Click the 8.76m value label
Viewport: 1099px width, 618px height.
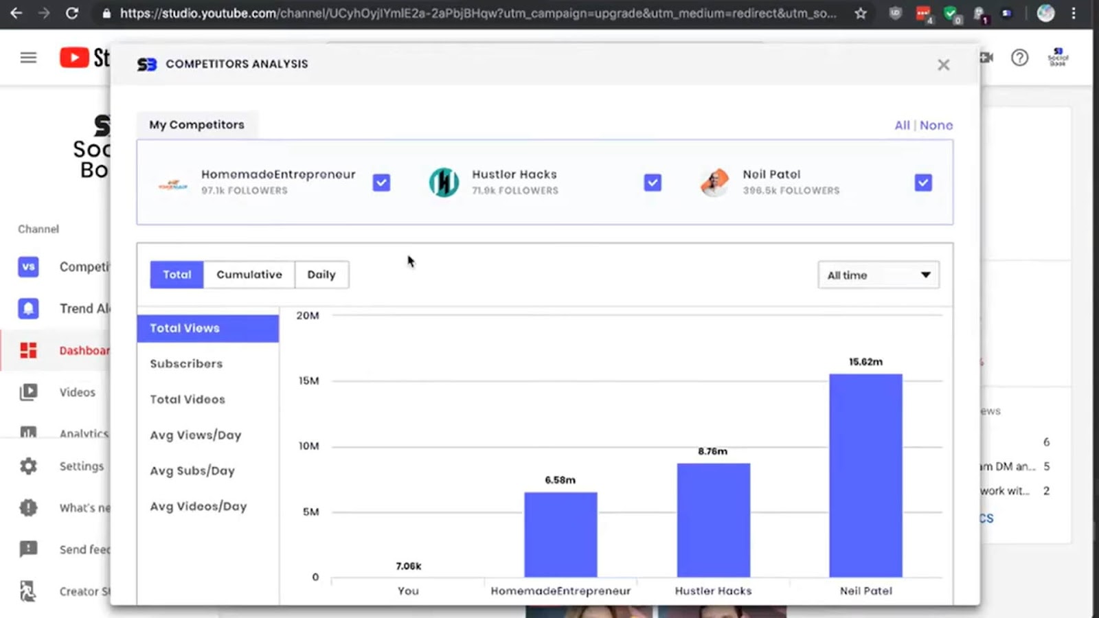[x=712, y=451]
